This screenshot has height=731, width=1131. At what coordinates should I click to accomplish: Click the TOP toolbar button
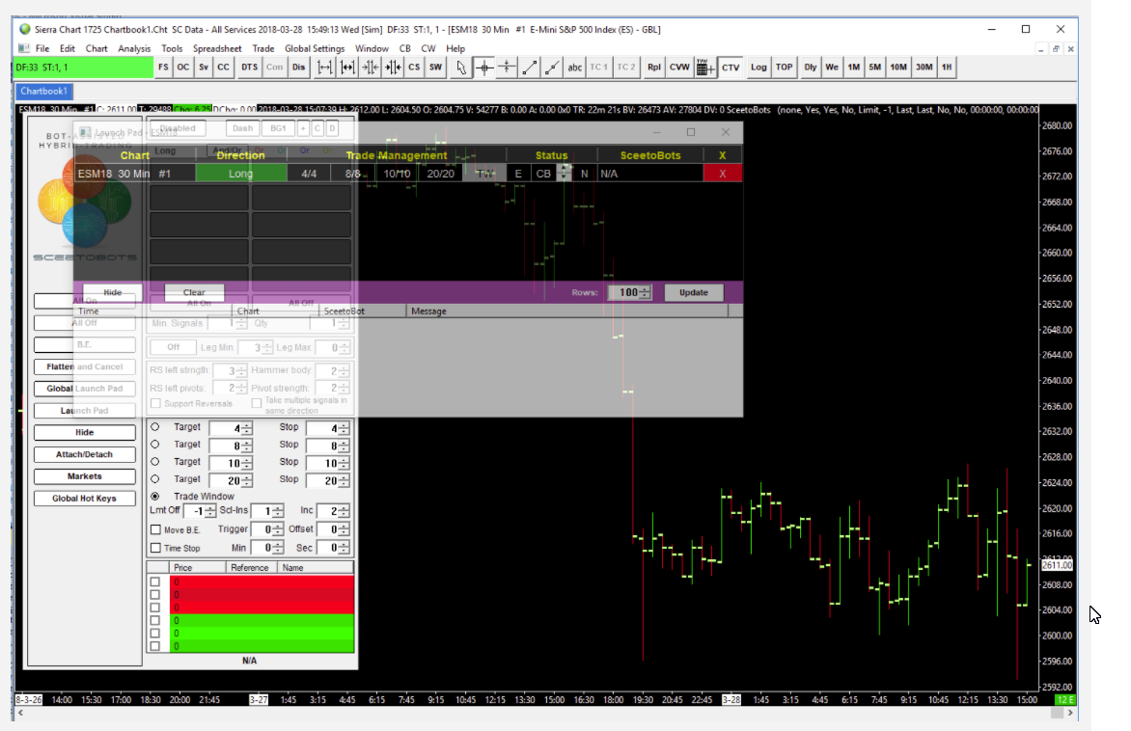point(784,68)
